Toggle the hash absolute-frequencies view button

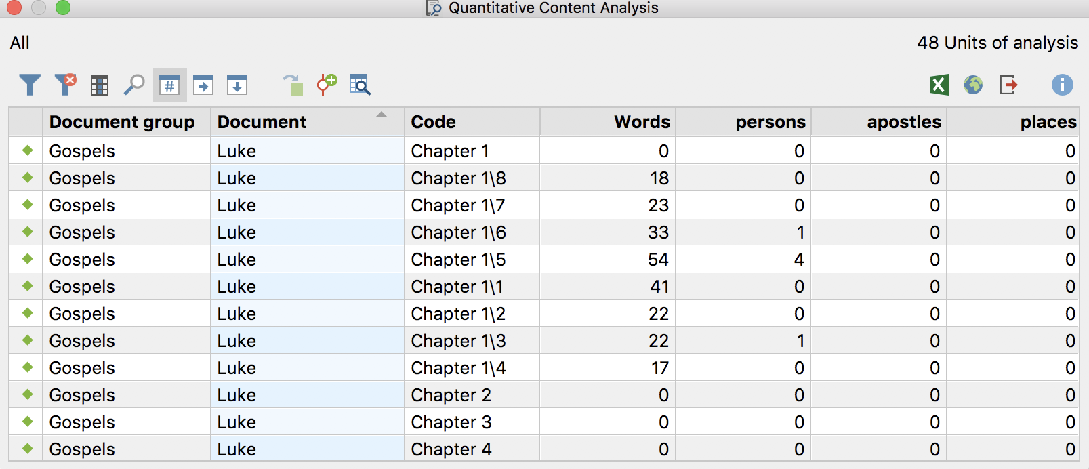(x=169, y=85)
